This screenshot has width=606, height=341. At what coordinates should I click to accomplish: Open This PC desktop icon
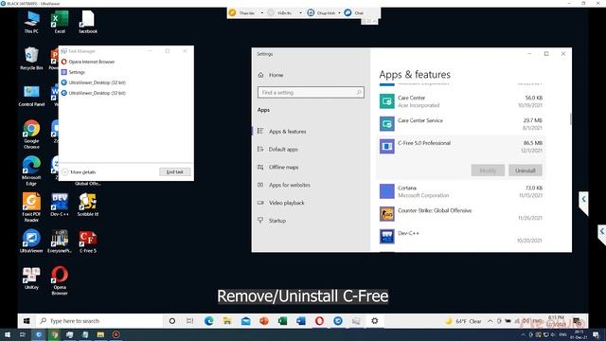[31, 23]
